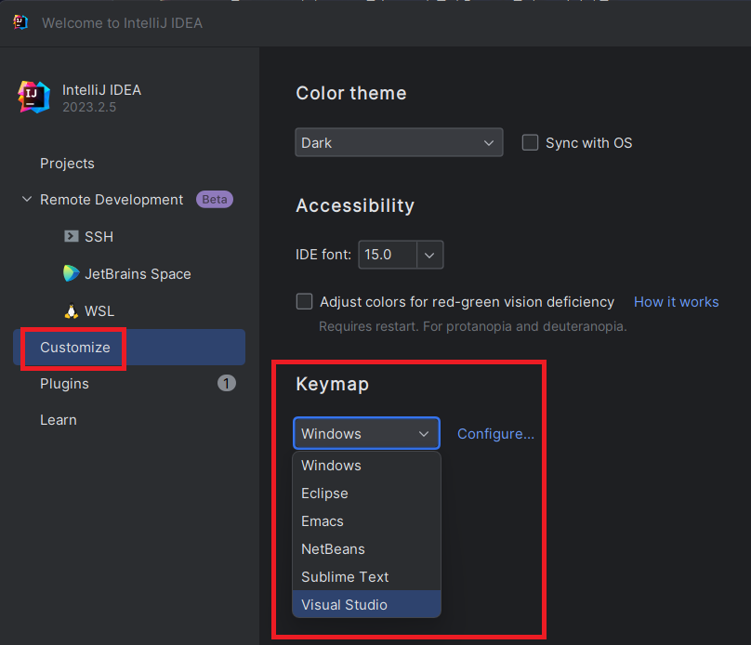Click the WSL penguin icon
The width and height of the screenshot is (751, 645).
tap(72, 311)
